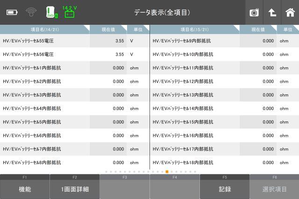Select HV/EVバッテリーセル1内部抵抗 row
The image size is (299, 199).
click(x=75, y=68)
